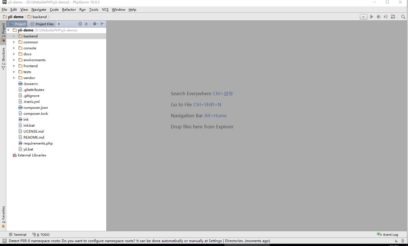
Task: Open the VCS menu
Action: (105, 9)
